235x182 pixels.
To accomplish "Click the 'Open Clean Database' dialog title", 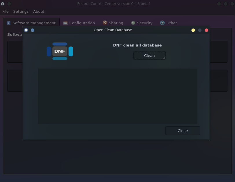I will point(113,30).
